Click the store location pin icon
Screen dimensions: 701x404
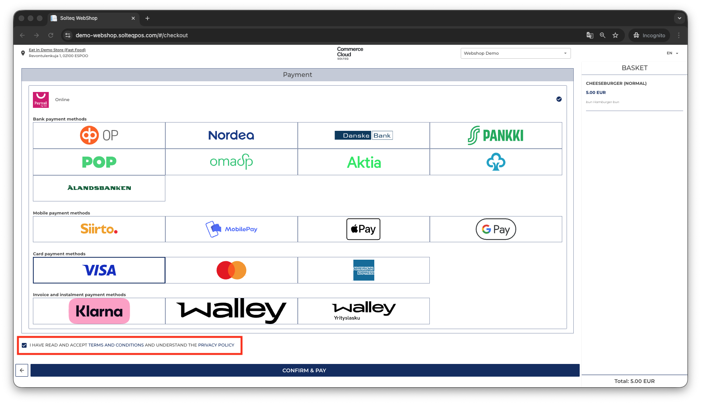coord(23,53)
